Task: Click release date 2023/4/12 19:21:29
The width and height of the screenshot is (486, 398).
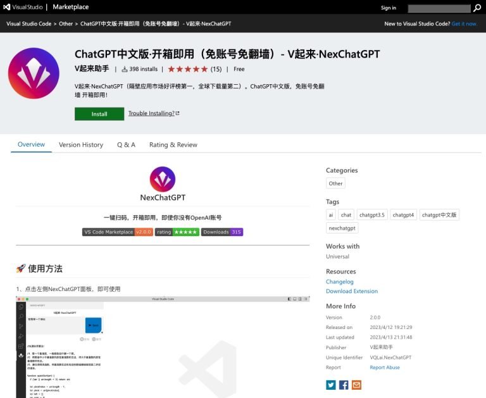Action: coord(391,327)
